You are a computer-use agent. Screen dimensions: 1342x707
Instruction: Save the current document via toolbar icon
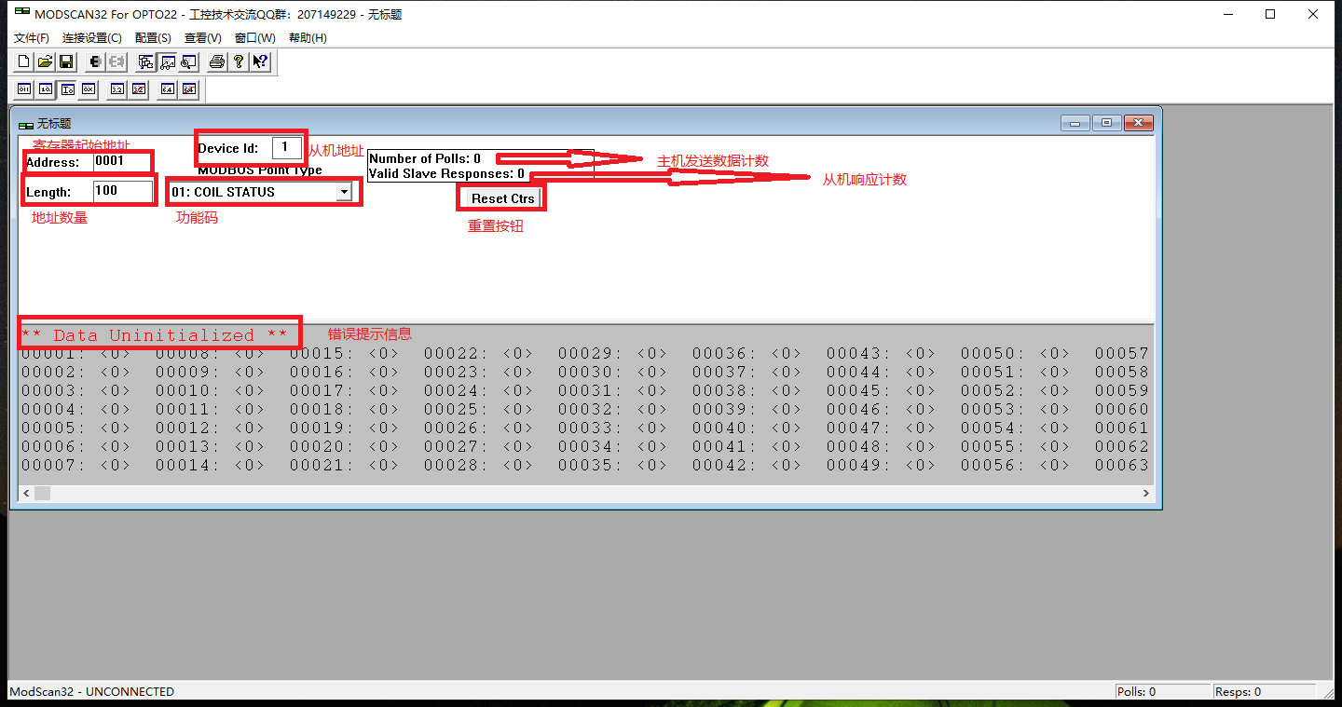(65, 61)
